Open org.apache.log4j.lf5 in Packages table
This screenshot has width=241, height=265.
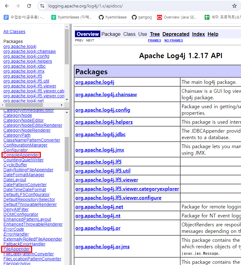click(98, 162)
